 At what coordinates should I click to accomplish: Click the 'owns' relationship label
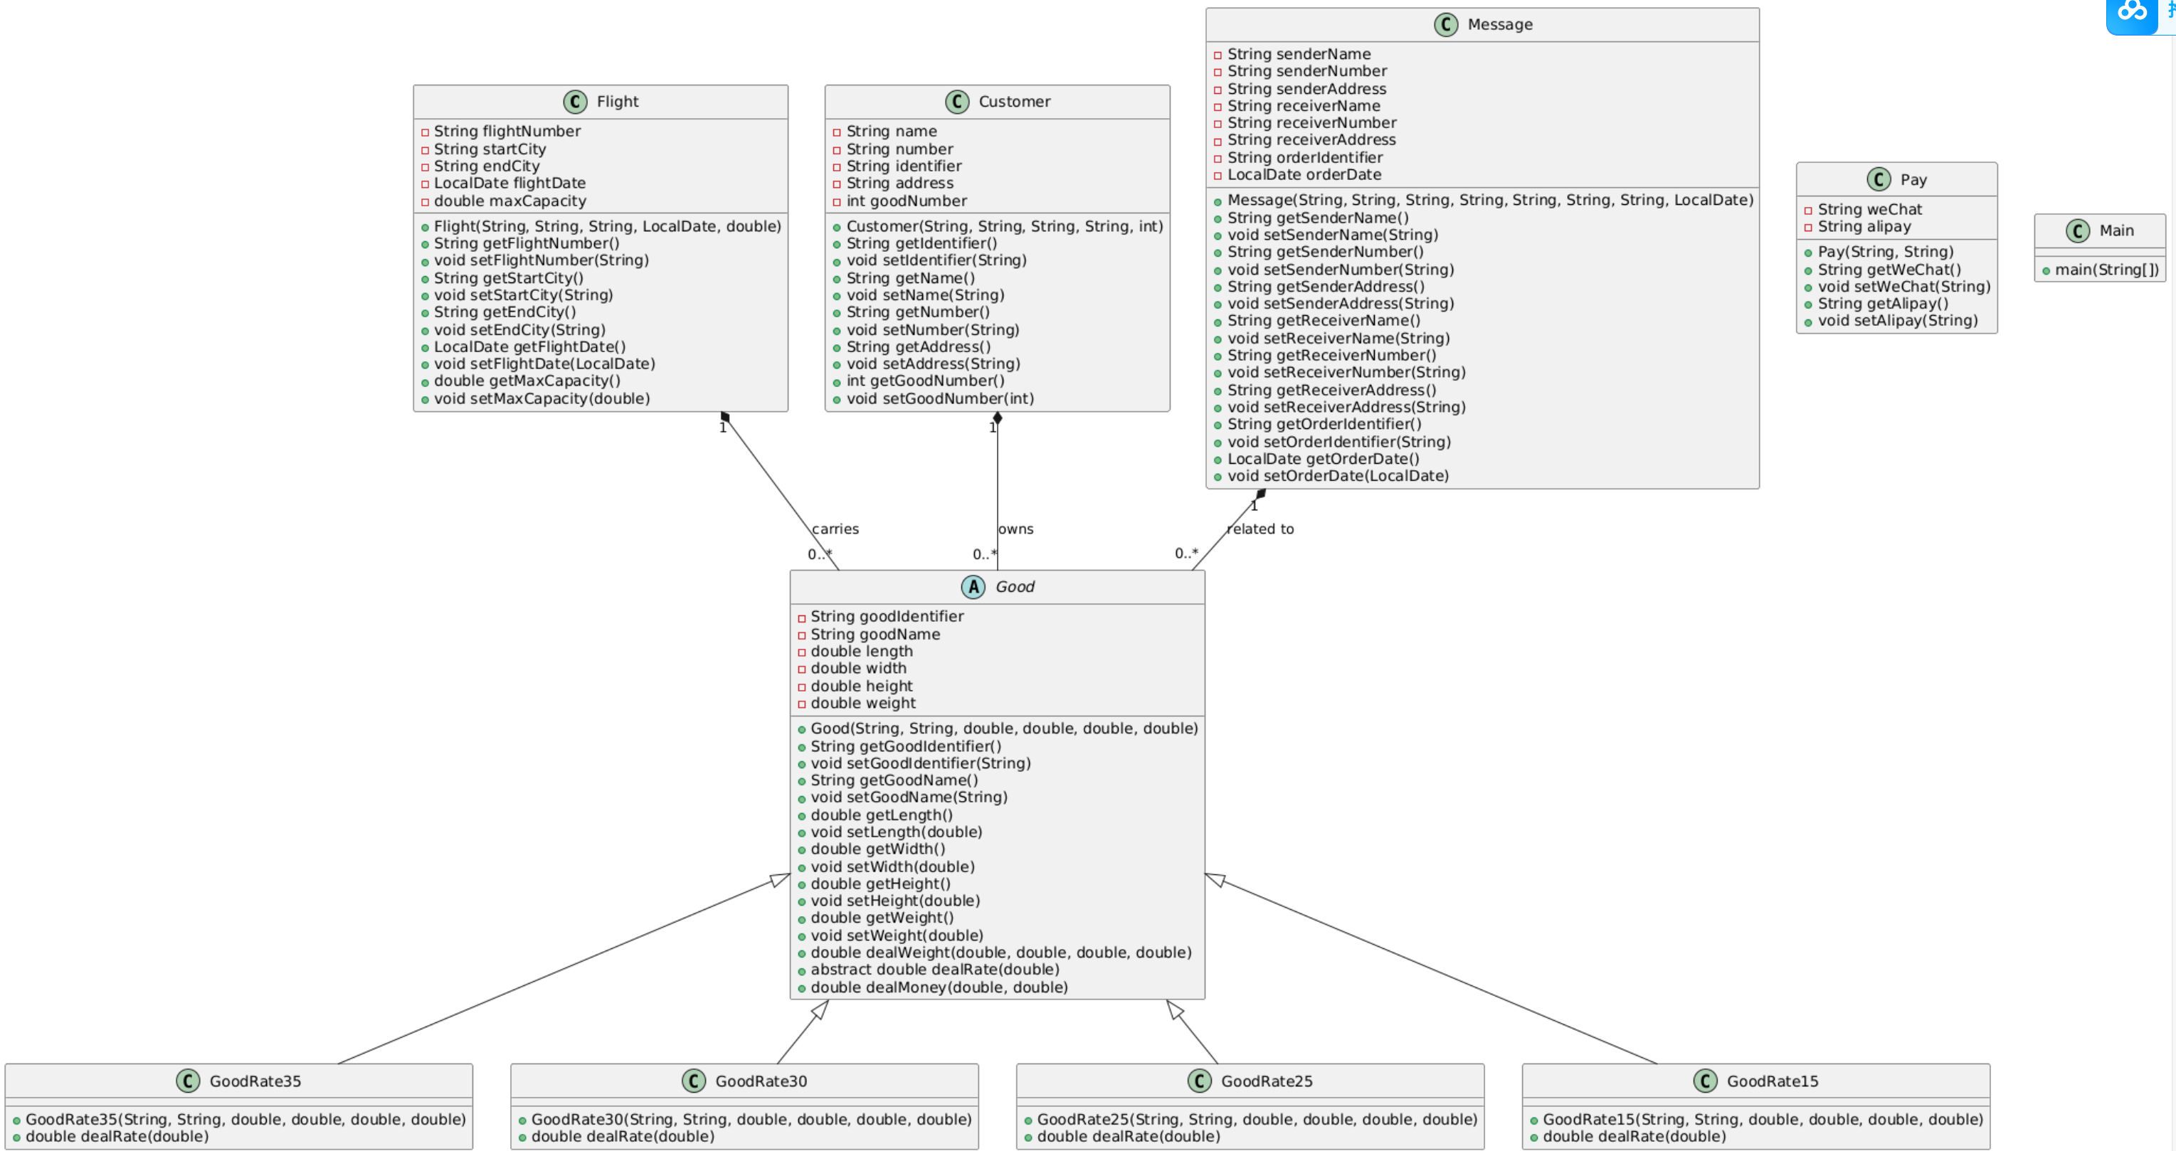tap(1015, 529)
